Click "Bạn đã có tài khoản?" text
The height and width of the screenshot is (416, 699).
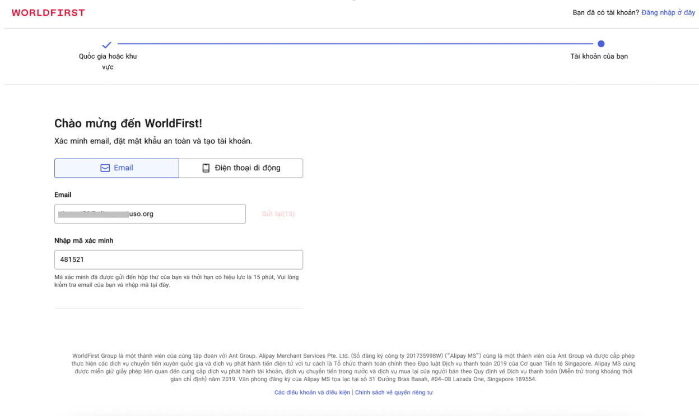tap(605, 12)
